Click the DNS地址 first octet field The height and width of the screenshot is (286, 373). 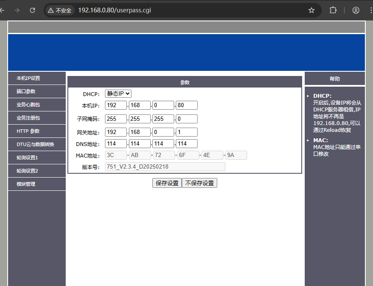coord(116,143)
